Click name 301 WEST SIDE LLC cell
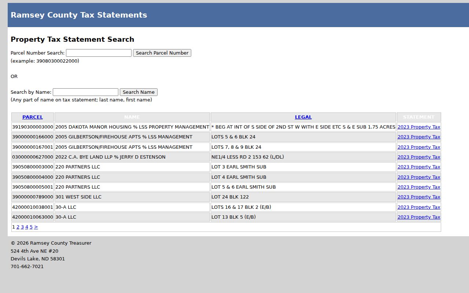The width and height of the screenshot is (469, 293). [x=132, y=197]
